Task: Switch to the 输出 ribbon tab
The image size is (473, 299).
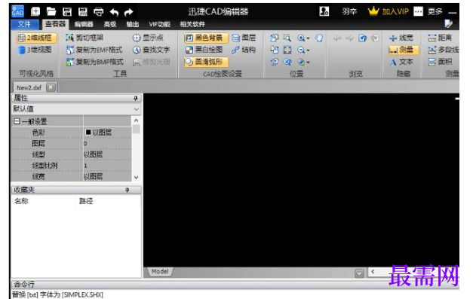Action: [x=133, y=24]
